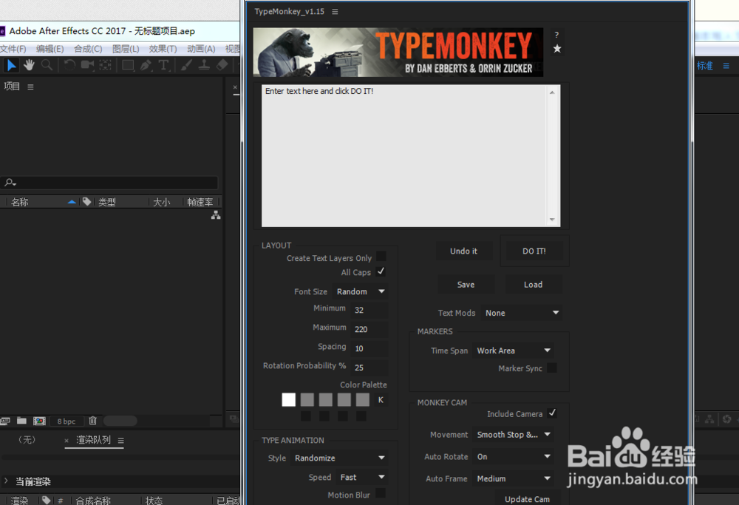739x505 pixels.
Task: Uncheck the All Caps checkbox
Action: pos(381,271)
